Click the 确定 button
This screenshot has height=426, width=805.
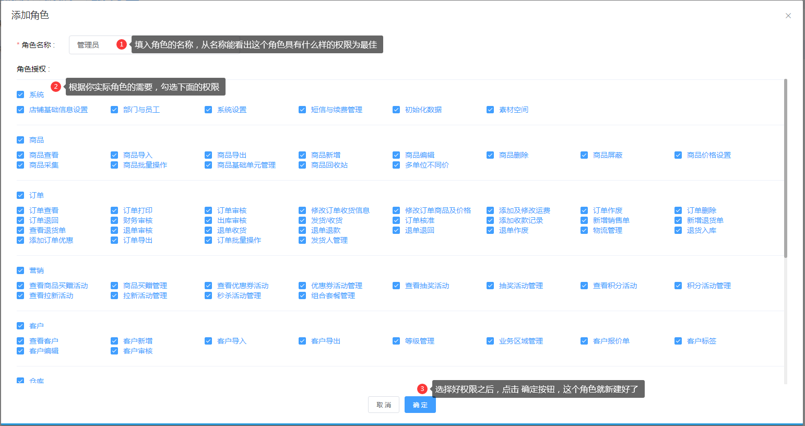coord(420,405)
